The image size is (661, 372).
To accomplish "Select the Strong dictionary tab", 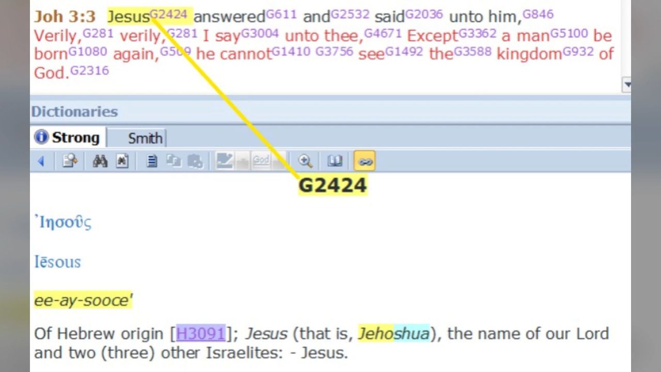I will [68, 138].
